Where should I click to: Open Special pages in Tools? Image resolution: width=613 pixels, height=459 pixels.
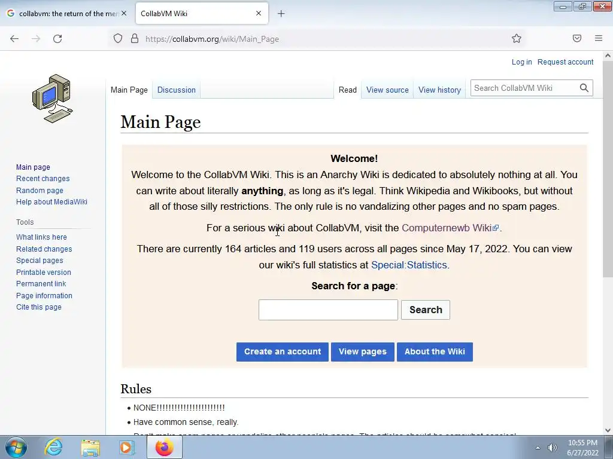pos(40,261)
